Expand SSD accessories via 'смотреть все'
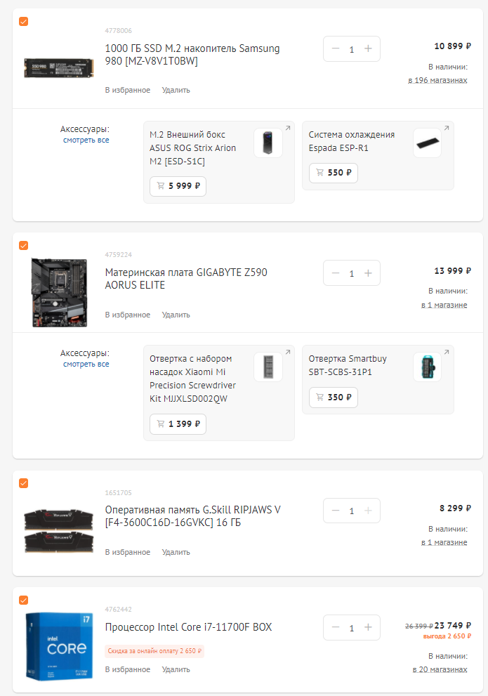Image resolution: width=488 pixels, height=696 pixels. coord(86,140)
